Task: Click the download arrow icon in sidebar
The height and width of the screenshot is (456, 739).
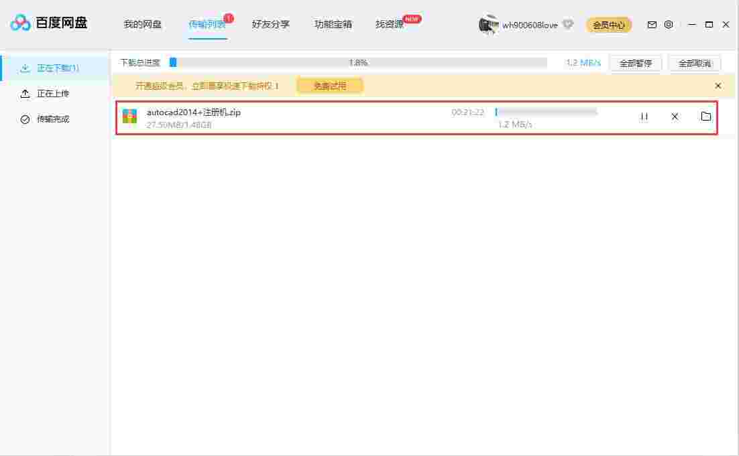Action: [x=25, y=69]
